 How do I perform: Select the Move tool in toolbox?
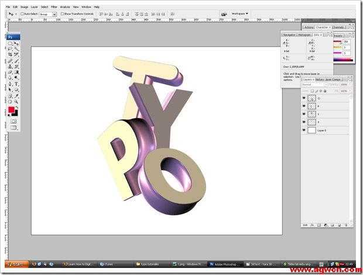[x=17, y=44]
